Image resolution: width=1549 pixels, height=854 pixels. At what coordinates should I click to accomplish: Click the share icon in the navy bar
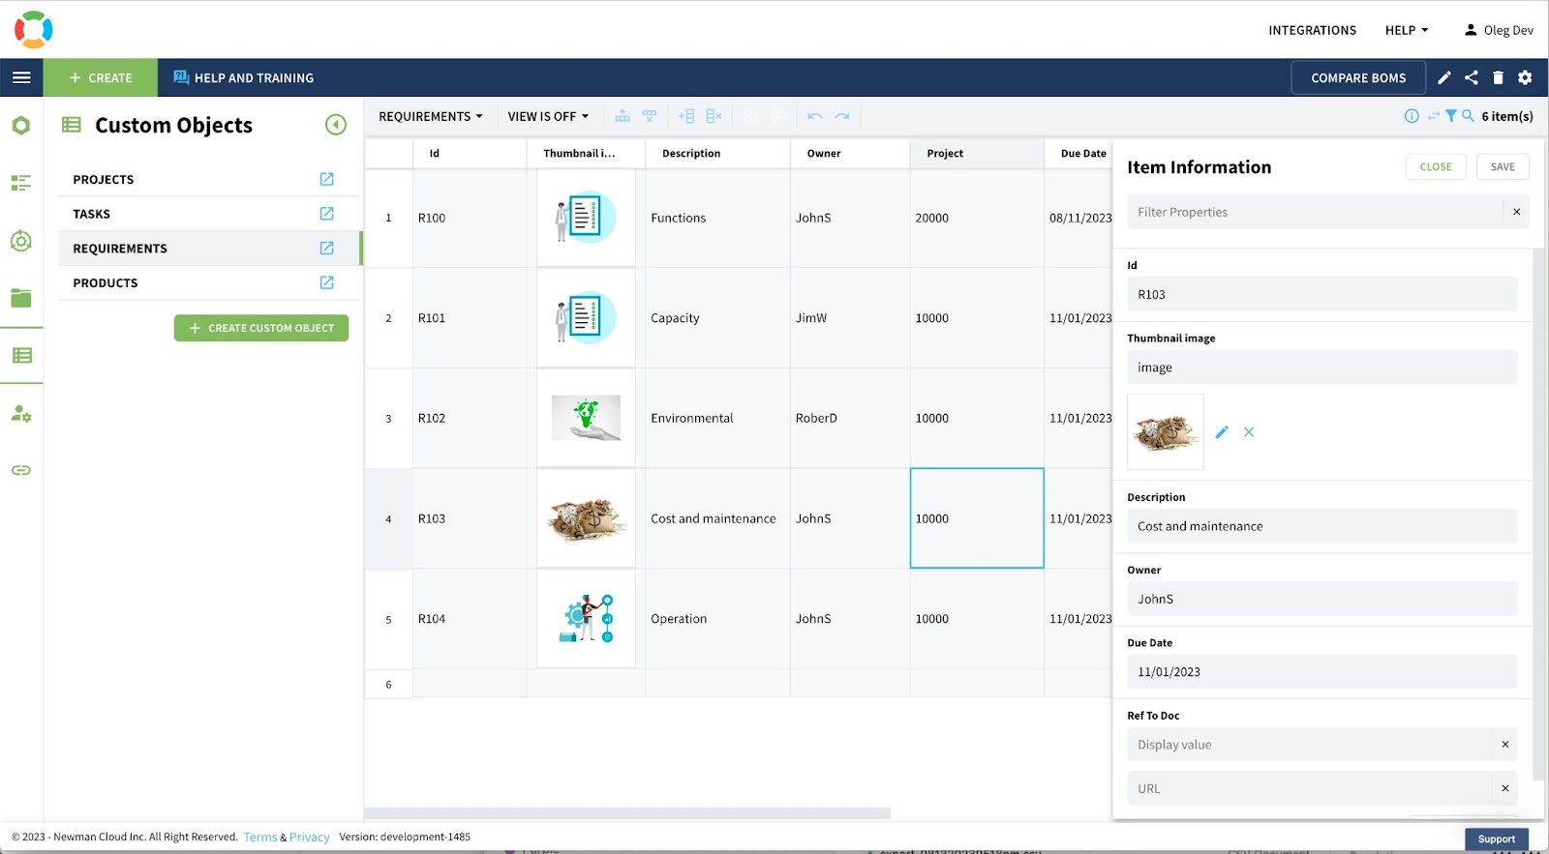point(1472,78)
